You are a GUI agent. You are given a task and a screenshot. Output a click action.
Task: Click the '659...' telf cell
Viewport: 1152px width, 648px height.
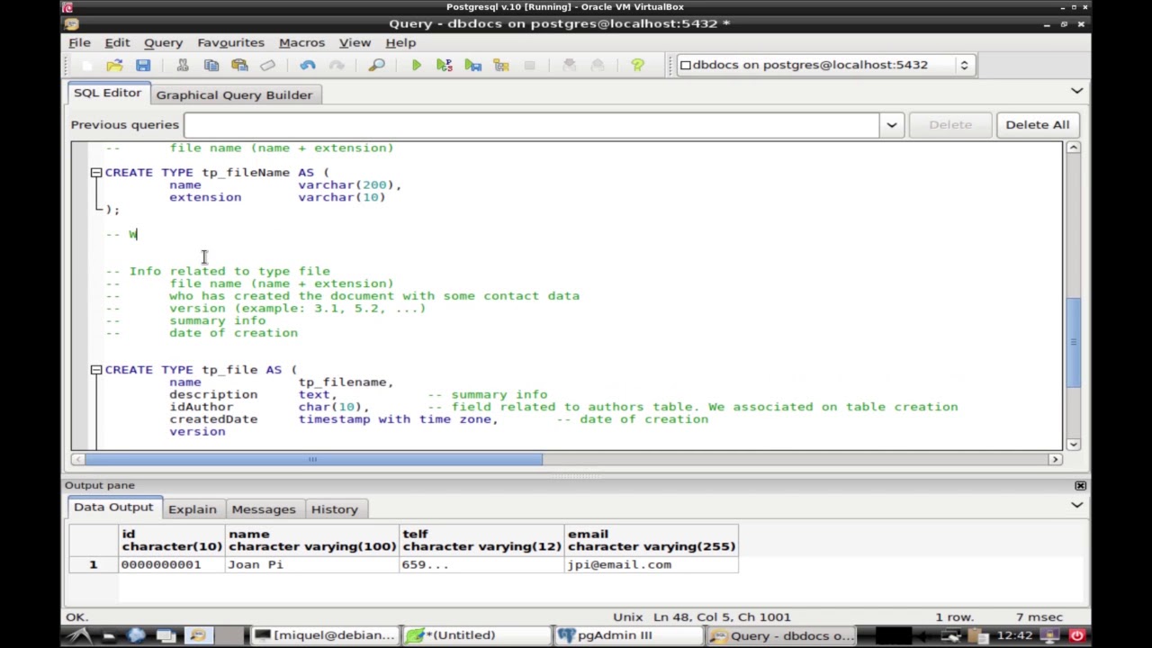481,564
